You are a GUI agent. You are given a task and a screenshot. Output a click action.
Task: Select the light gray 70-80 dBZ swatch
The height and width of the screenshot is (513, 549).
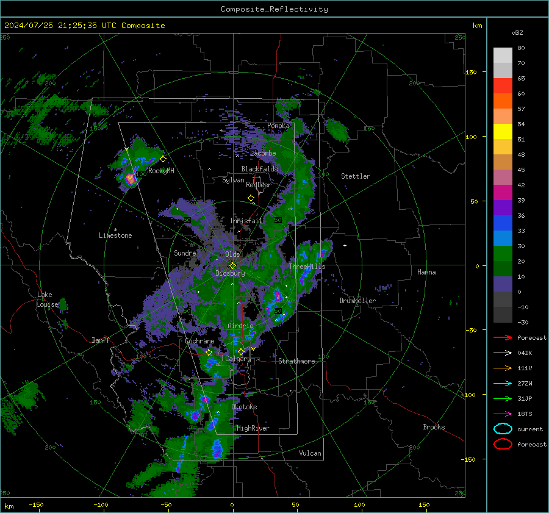click(503, 55)
